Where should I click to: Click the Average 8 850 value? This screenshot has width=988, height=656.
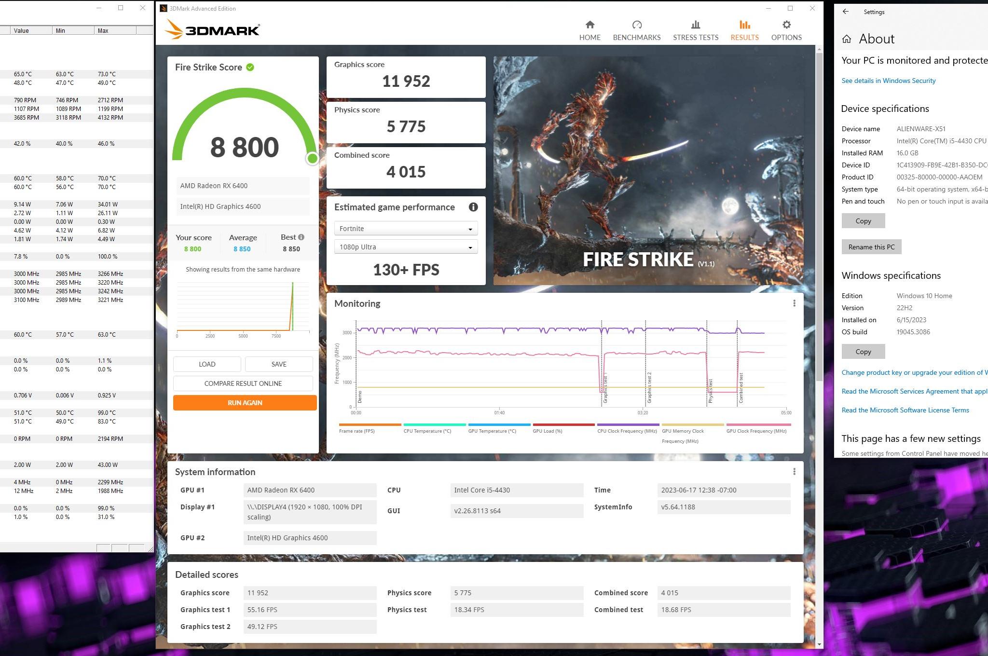[242, 249]
